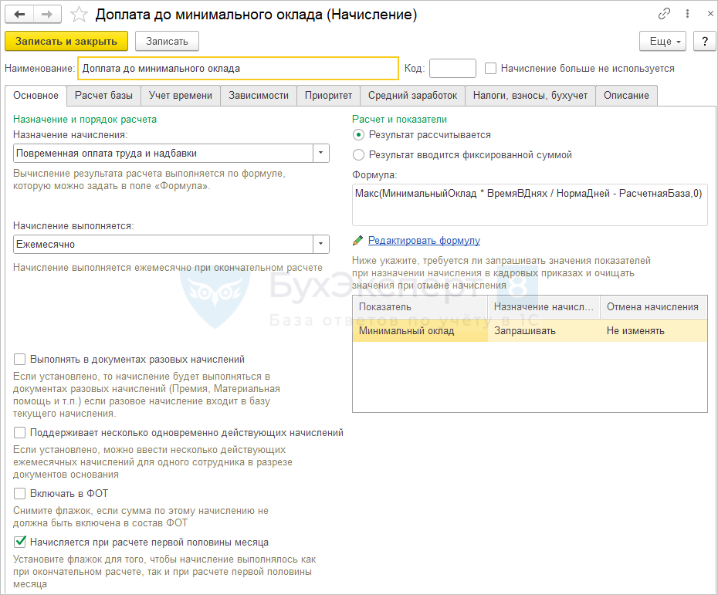Open the 'Еще' dropdown menu
The width and height of the screenshot is (718, 595).
(662, 41)
